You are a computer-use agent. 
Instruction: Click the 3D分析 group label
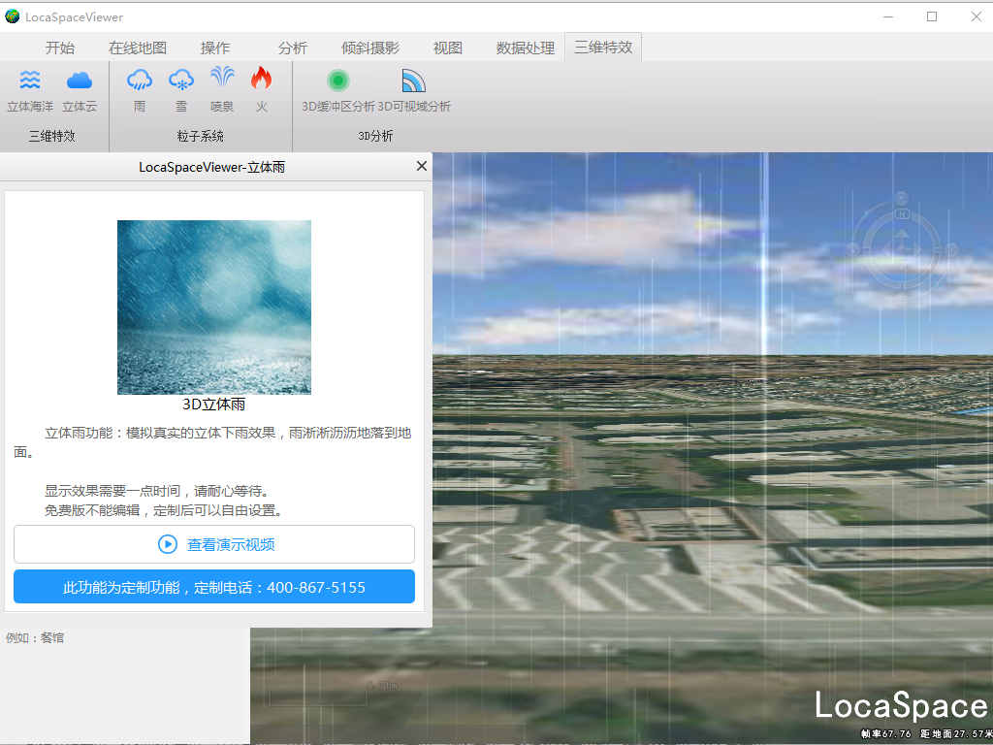tap(375, 136)
